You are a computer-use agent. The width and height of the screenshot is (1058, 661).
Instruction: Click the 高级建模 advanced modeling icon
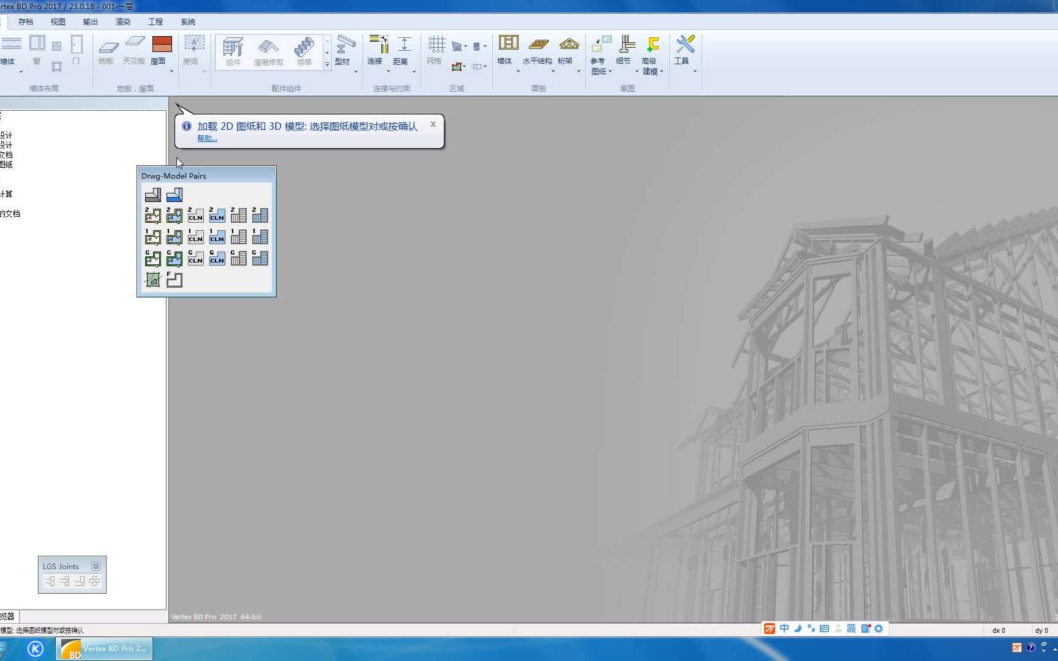652,54
